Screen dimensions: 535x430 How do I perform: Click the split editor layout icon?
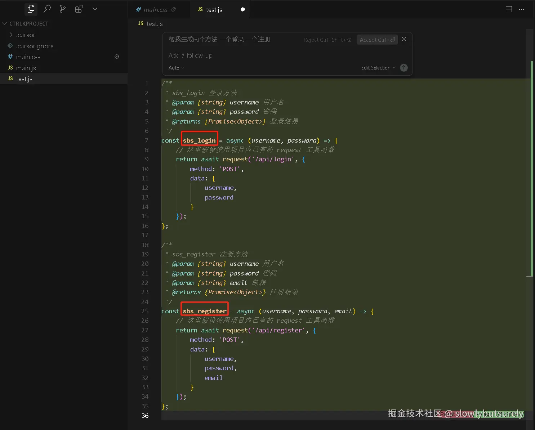point(509,9)
